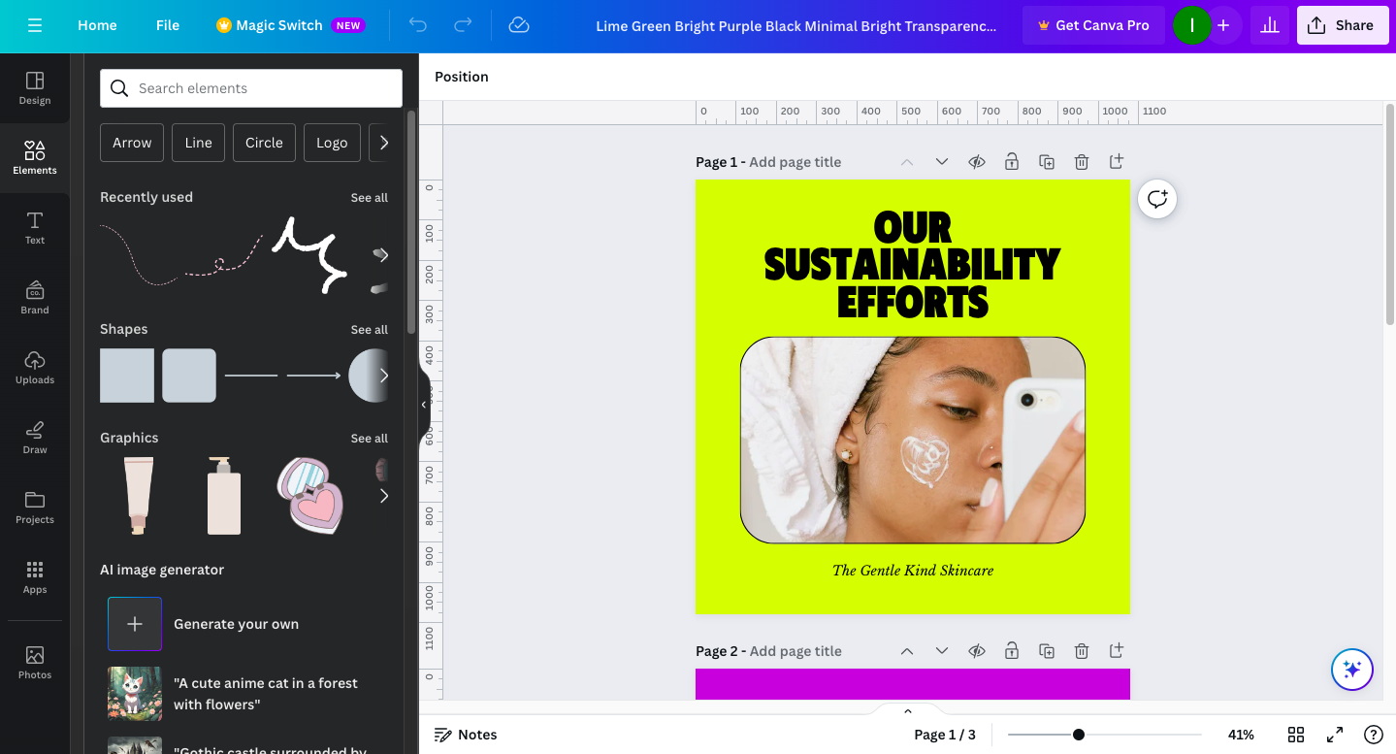Collapse the side panel handle
The width and height of the screenshot is (1396, 754).
pos(424,405)
